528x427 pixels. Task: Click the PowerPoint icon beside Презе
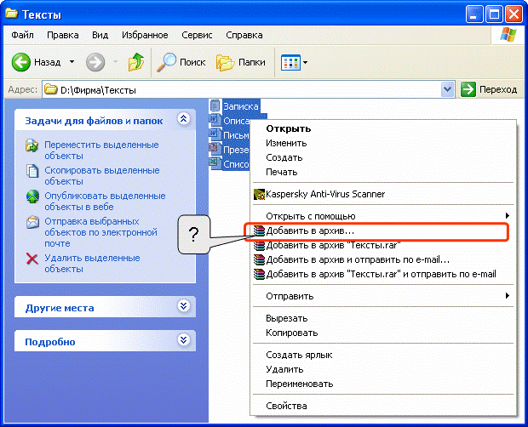pos(214,148)
